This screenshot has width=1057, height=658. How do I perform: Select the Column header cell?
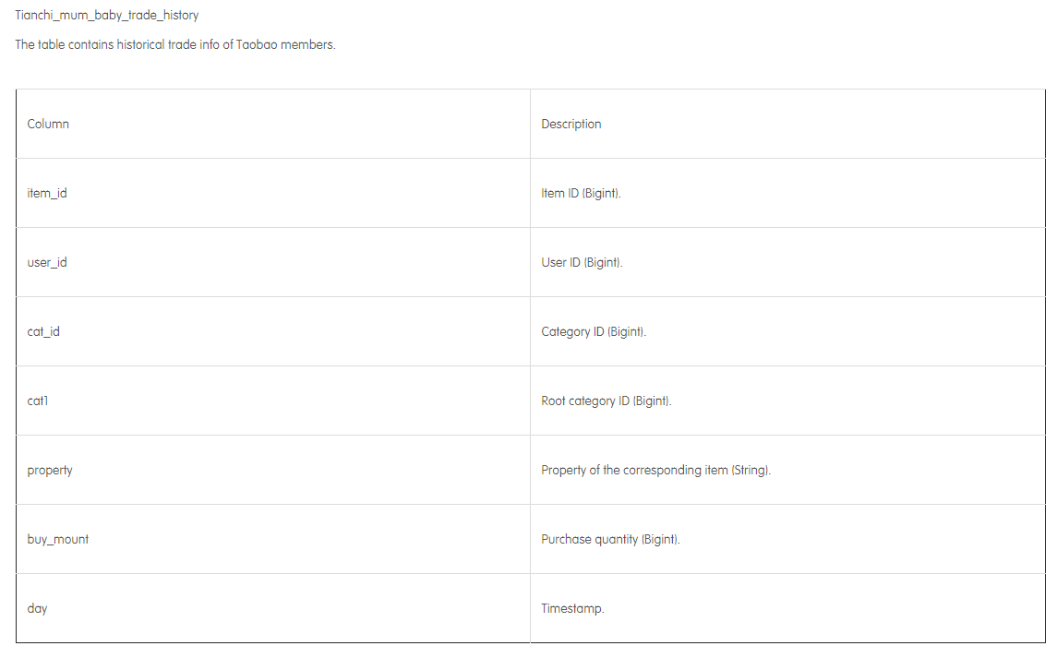(x=273, y=124)
